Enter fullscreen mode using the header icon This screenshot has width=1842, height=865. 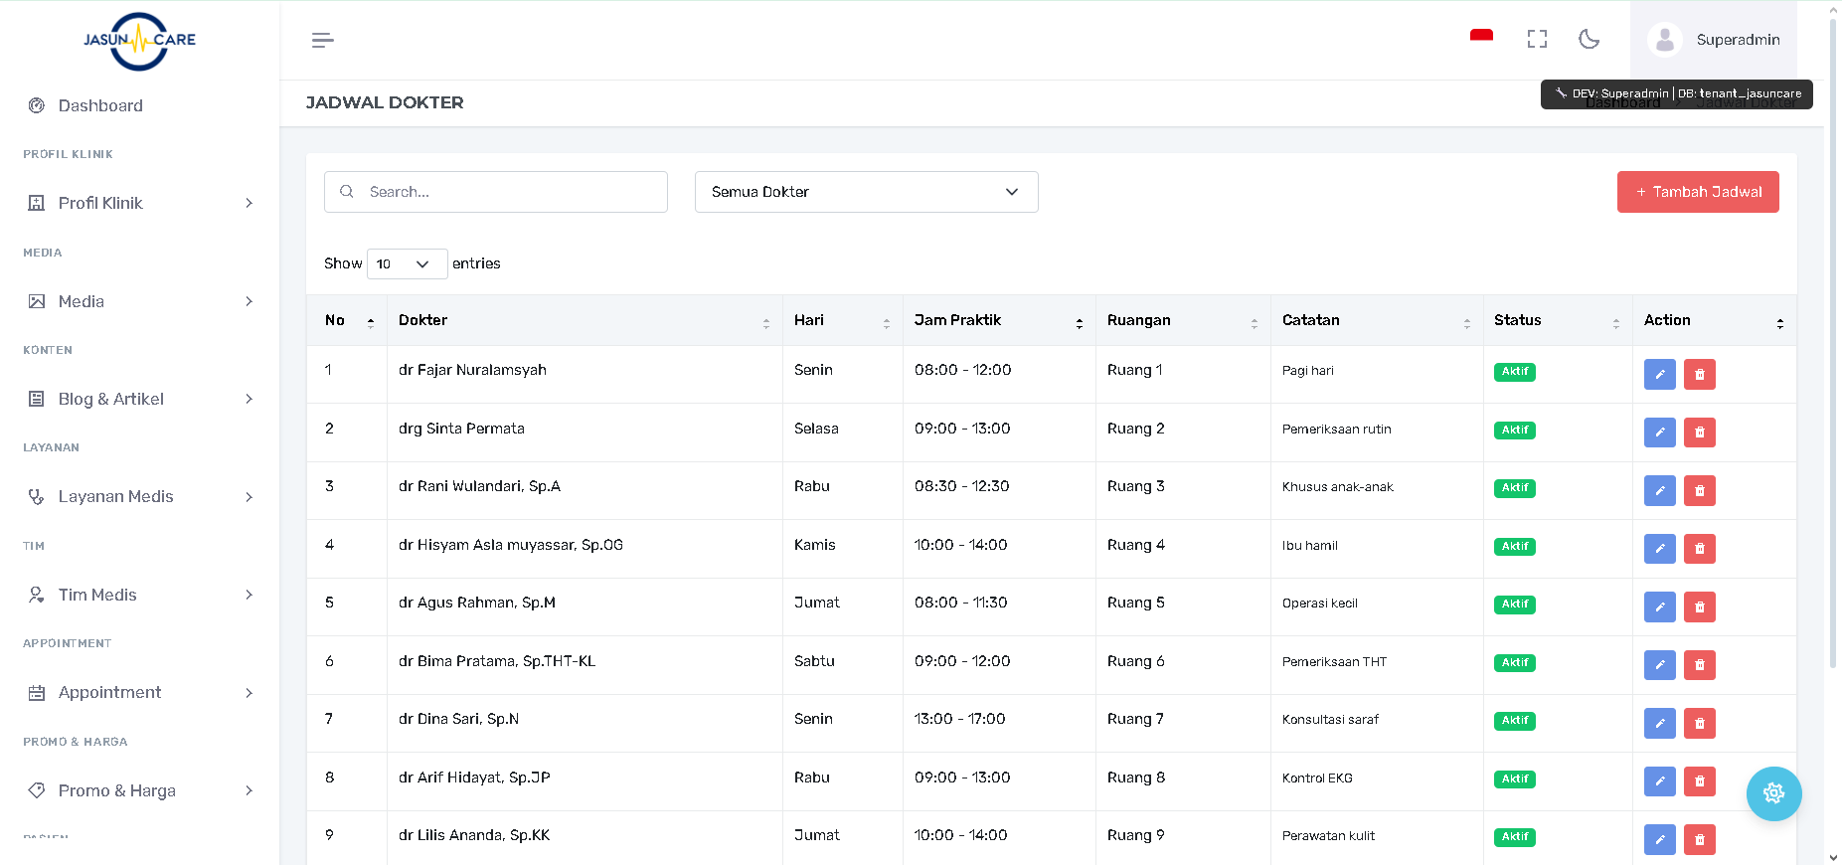coord(1537,39)
